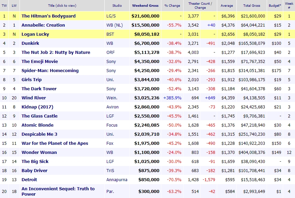295x198 pixels.
Task: View The Dark Tower entry
Action: pyautogui.click(x=39, y=89)
